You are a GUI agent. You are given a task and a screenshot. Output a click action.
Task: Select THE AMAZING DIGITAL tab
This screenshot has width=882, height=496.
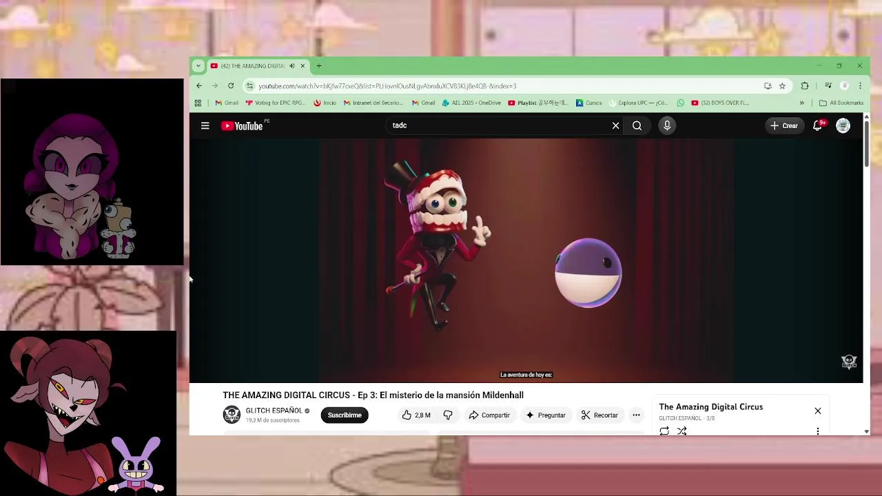pos(252,65)
